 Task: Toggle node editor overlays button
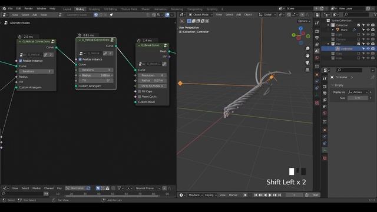(167, 15)
